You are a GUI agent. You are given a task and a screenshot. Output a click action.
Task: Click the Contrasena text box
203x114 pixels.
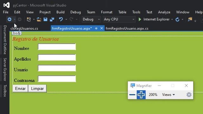coord(57,79)
